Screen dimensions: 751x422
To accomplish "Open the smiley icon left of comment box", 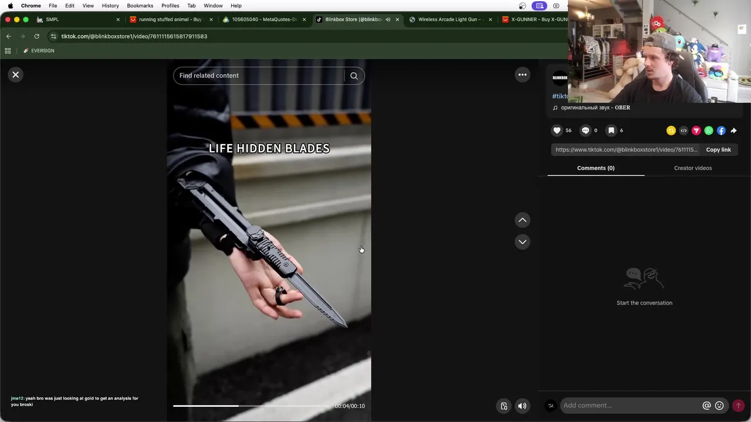I will [550, 406].
